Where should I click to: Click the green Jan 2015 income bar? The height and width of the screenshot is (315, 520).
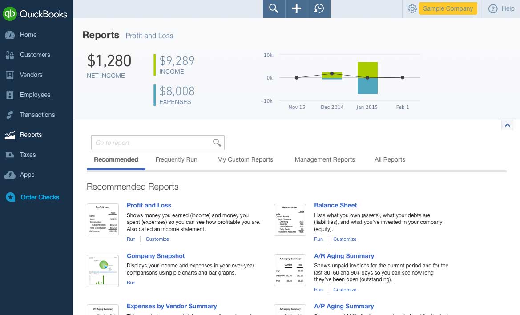367,70
